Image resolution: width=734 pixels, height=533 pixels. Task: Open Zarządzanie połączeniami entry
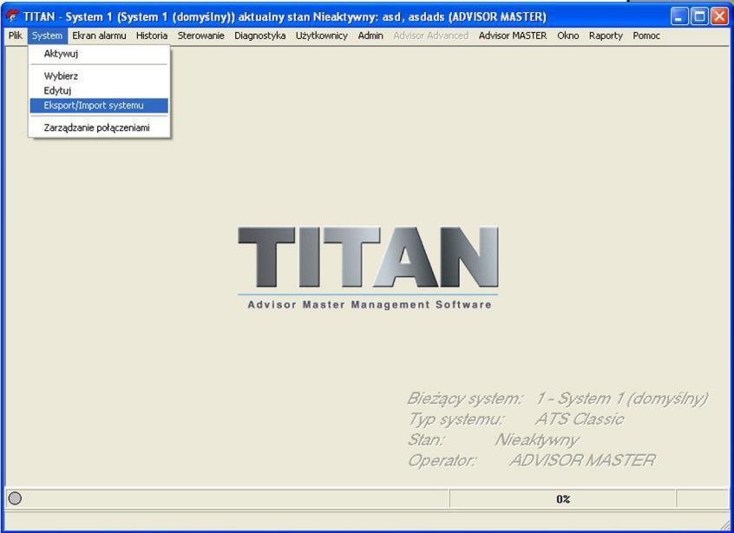99,127
